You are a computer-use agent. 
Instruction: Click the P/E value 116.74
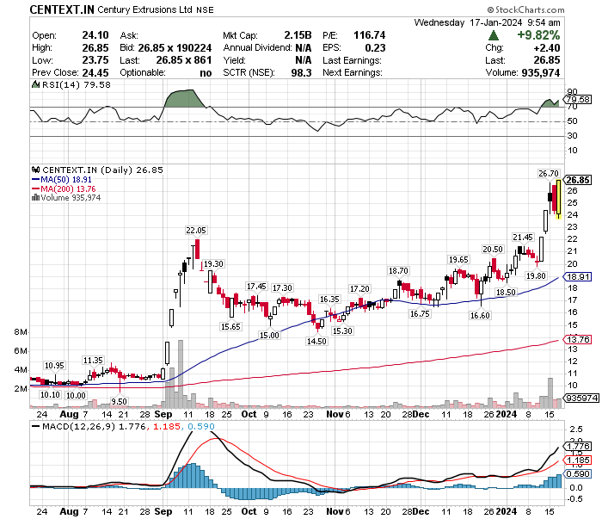click(x=369, y=35)
